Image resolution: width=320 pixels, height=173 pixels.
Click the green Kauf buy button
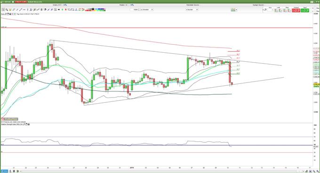click(304, 10)
